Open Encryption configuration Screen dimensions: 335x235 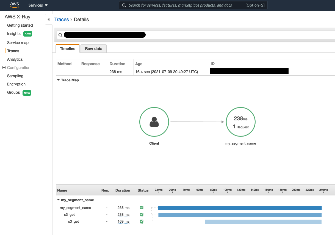(x=16, y=84)
